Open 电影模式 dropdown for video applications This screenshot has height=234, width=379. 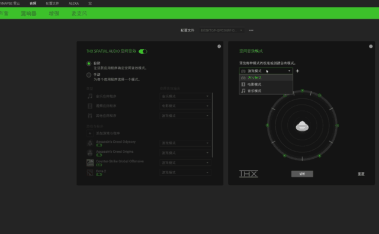[x=185, y=106]
